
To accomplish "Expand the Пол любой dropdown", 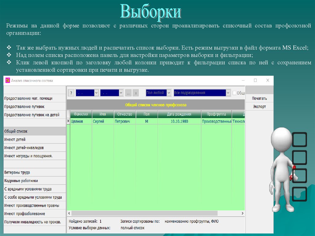I will [x=169, y=93].
